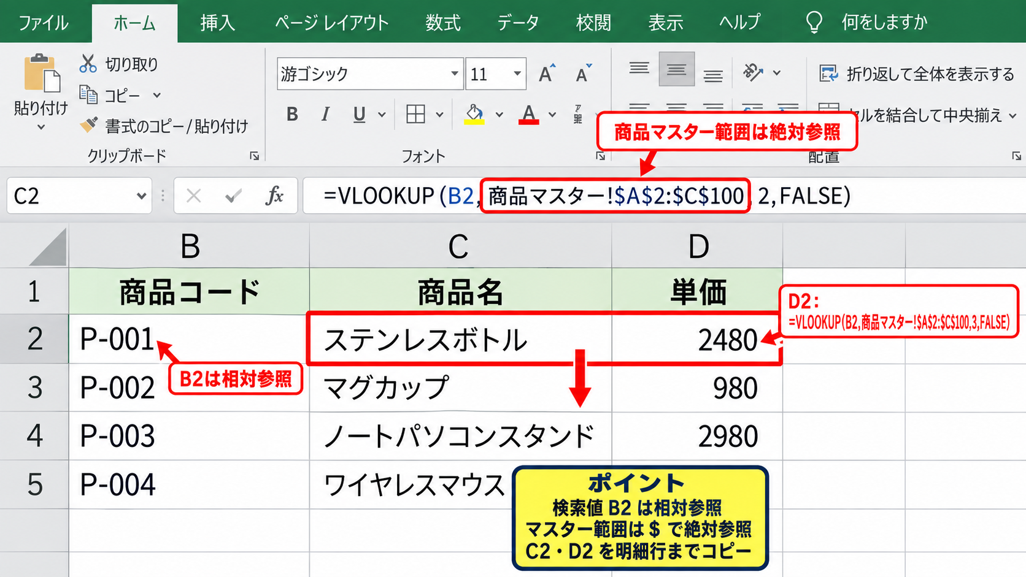Viewport: 1026px width, 577px height.
Task: Click the Format Painter (書式のコピー/貼り付け) brush
Action: [x=88, y=125]
